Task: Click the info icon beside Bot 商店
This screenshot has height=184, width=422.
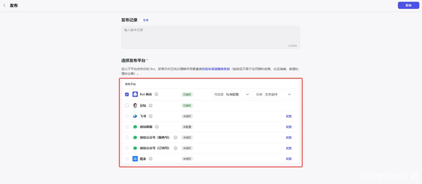Action: click(156, 94)
